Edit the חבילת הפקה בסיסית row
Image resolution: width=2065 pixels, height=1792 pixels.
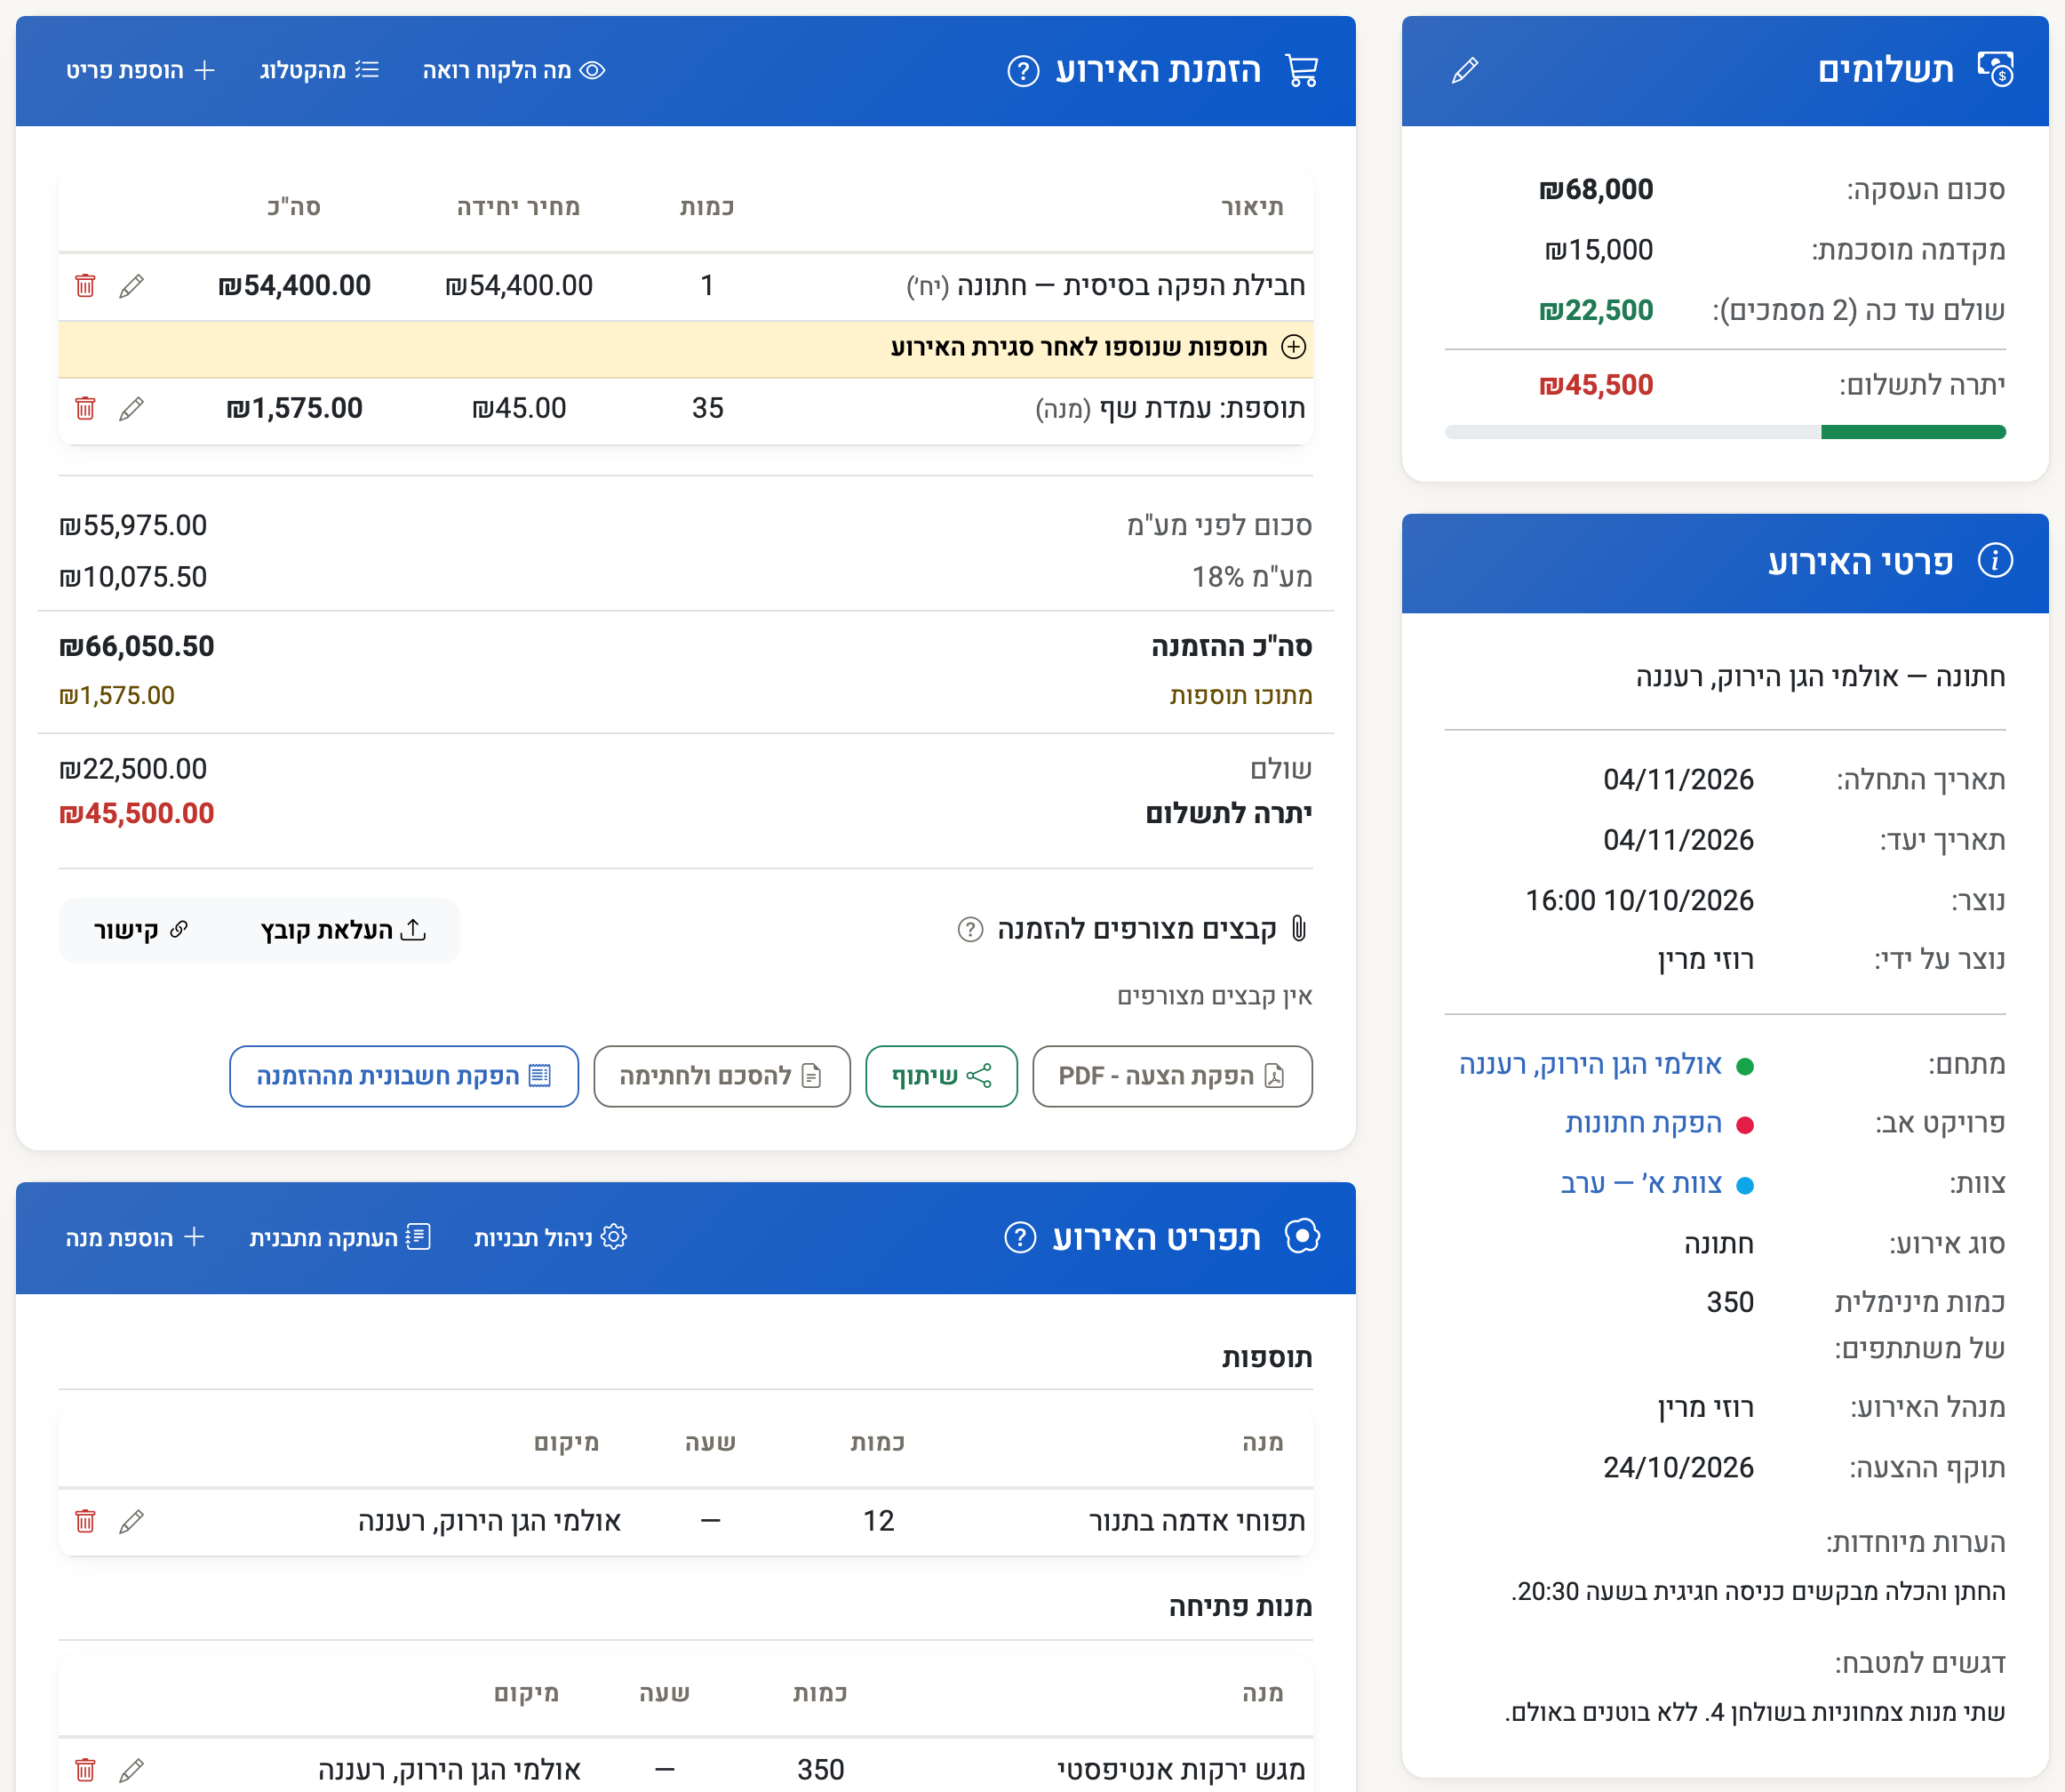tap(131, 286)
